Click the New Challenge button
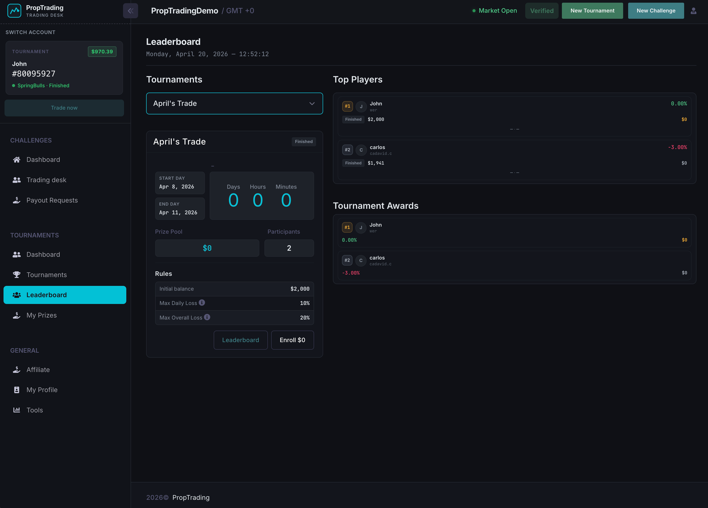This screenshot has height=508, width=708. (656, 11)
